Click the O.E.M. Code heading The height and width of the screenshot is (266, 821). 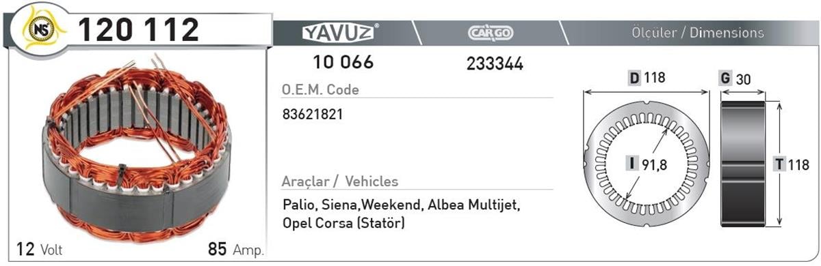320,90
